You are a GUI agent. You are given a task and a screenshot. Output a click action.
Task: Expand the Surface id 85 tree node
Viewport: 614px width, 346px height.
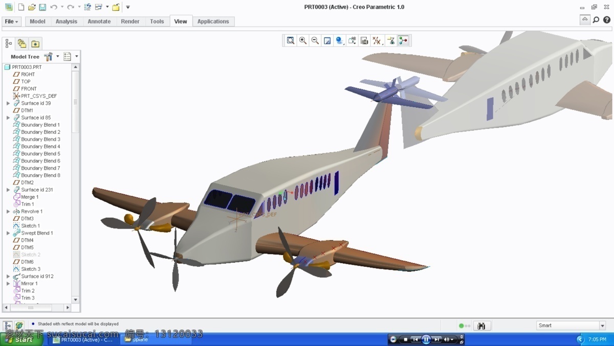point(8,118)
